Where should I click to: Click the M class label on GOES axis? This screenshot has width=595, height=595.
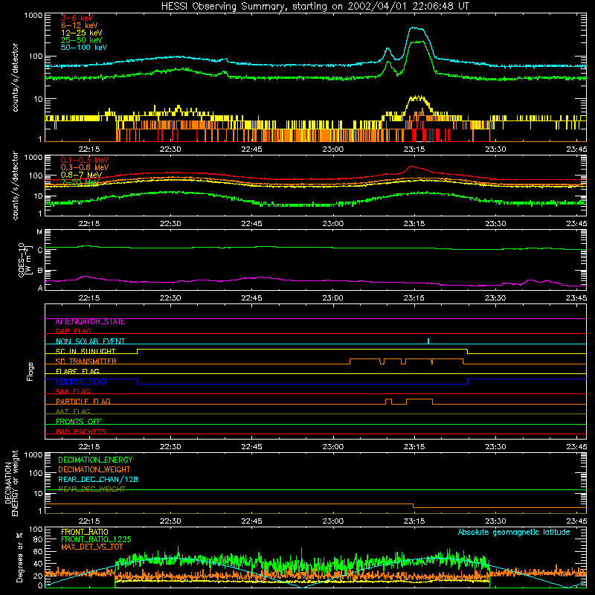(39, 232)
